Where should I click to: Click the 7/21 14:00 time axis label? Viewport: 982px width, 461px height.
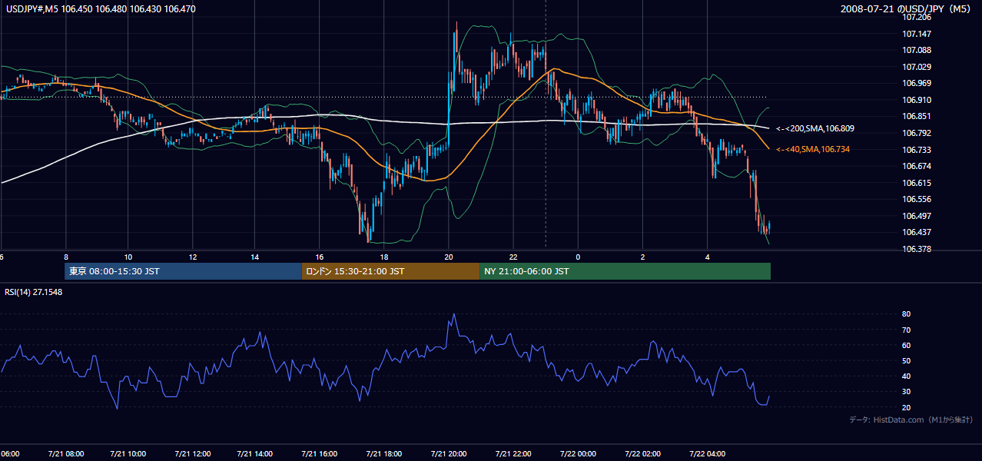point(256,454)
